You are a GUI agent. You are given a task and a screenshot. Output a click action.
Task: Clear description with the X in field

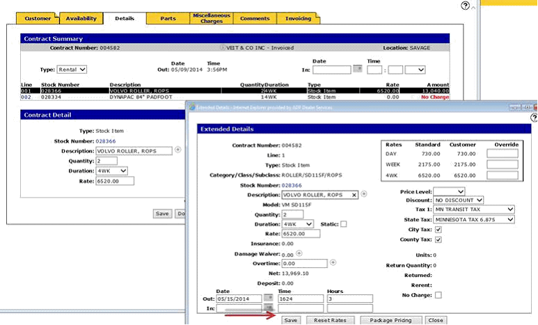pyautogui.click(x=354, y=195)
